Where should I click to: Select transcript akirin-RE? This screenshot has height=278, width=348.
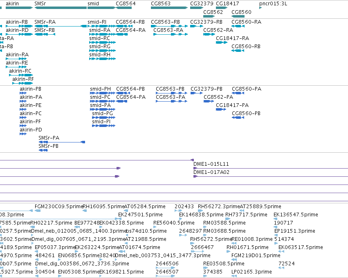coord(17,63)
